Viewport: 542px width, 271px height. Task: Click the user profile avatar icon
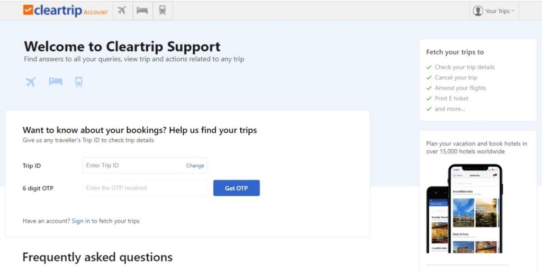pyautogui.click(x=477, y=11)
